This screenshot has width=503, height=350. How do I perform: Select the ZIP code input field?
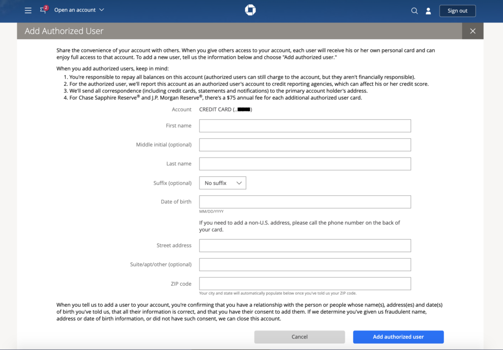tap(305, 284)
